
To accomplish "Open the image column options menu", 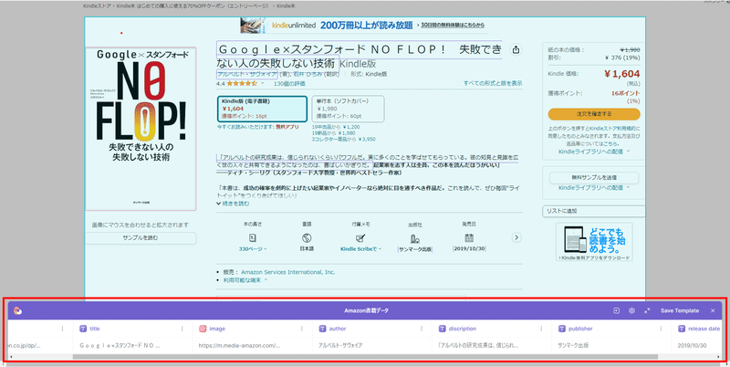I will [x=302, y=329].
